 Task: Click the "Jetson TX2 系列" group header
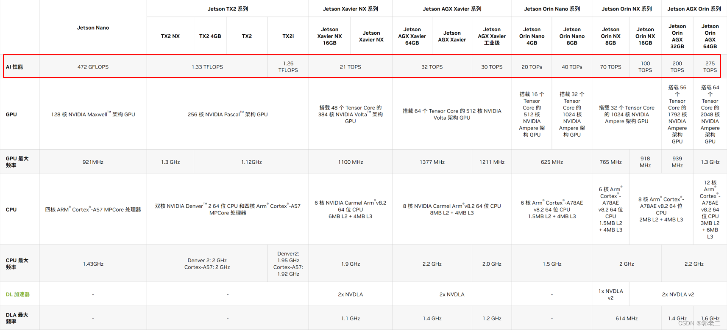coord(228,9)
